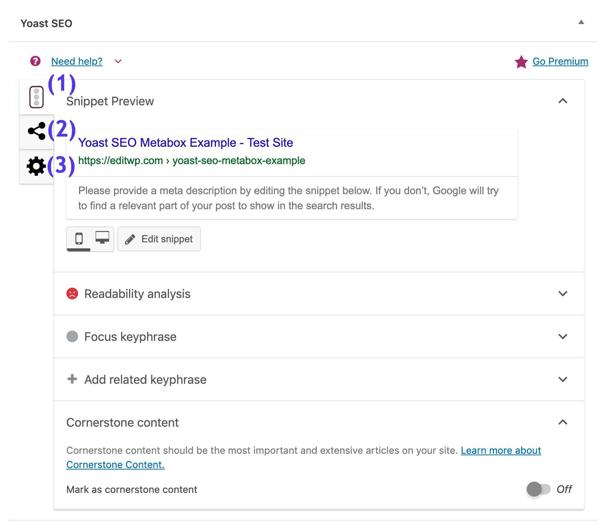Screen dimensions: 605x523
Task: Click the pencil icon on Edit snippet
Action: click(x=131, y=239)
